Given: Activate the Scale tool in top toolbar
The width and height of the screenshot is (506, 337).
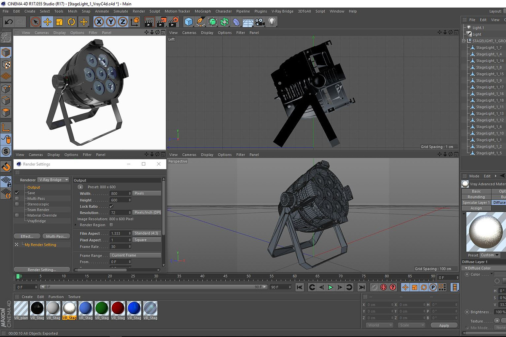Looking at the screenshot, I should point(59,22).
